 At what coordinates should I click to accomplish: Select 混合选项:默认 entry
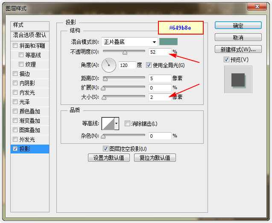tap(30, 35)
